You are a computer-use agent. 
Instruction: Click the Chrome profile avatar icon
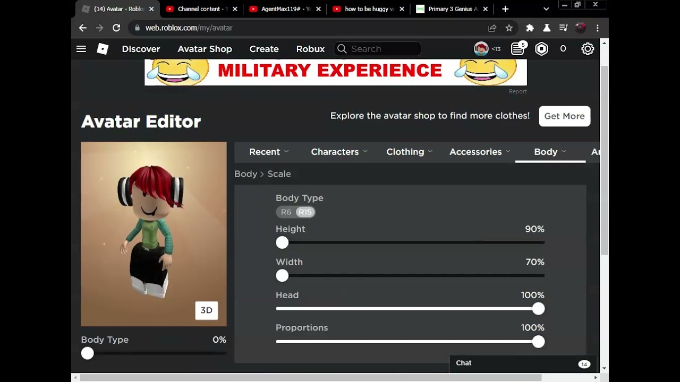click(581, 28)
